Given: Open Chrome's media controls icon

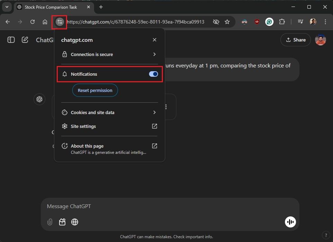Looking at the screenshot, I should (300, 21).
